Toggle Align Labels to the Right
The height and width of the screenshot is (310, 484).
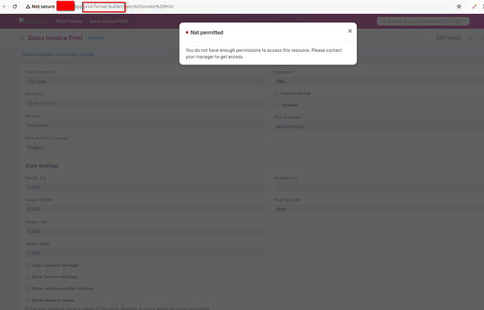click(x=27, y=266)
